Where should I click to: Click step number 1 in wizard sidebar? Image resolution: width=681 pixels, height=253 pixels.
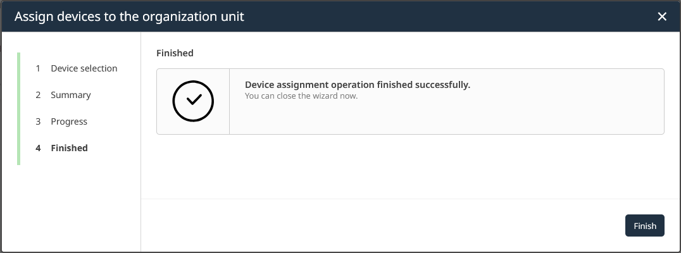pos(38,68)
